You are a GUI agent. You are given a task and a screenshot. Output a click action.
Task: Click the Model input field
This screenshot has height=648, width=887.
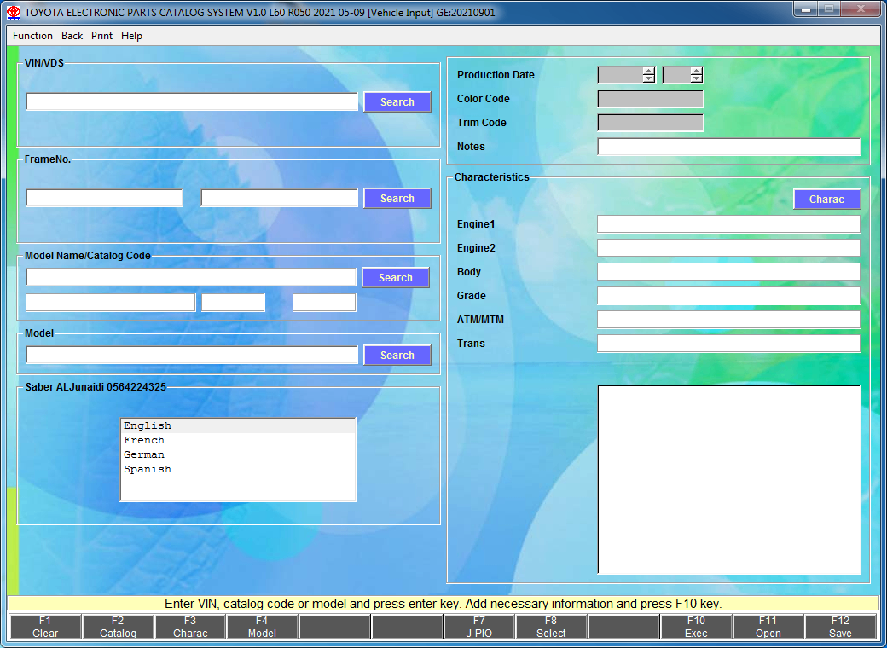192,355
